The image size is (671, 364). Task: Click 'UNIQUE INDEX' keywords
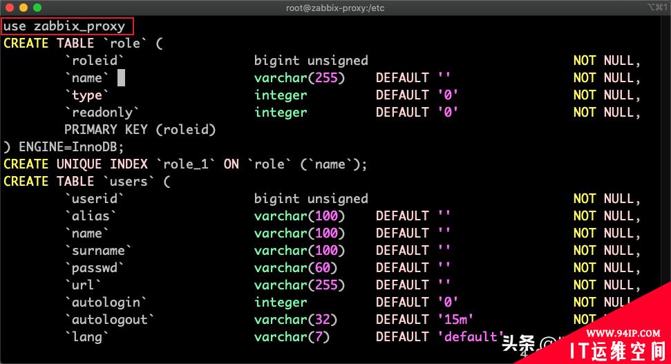pyautogui.click(x=102, y=164)
